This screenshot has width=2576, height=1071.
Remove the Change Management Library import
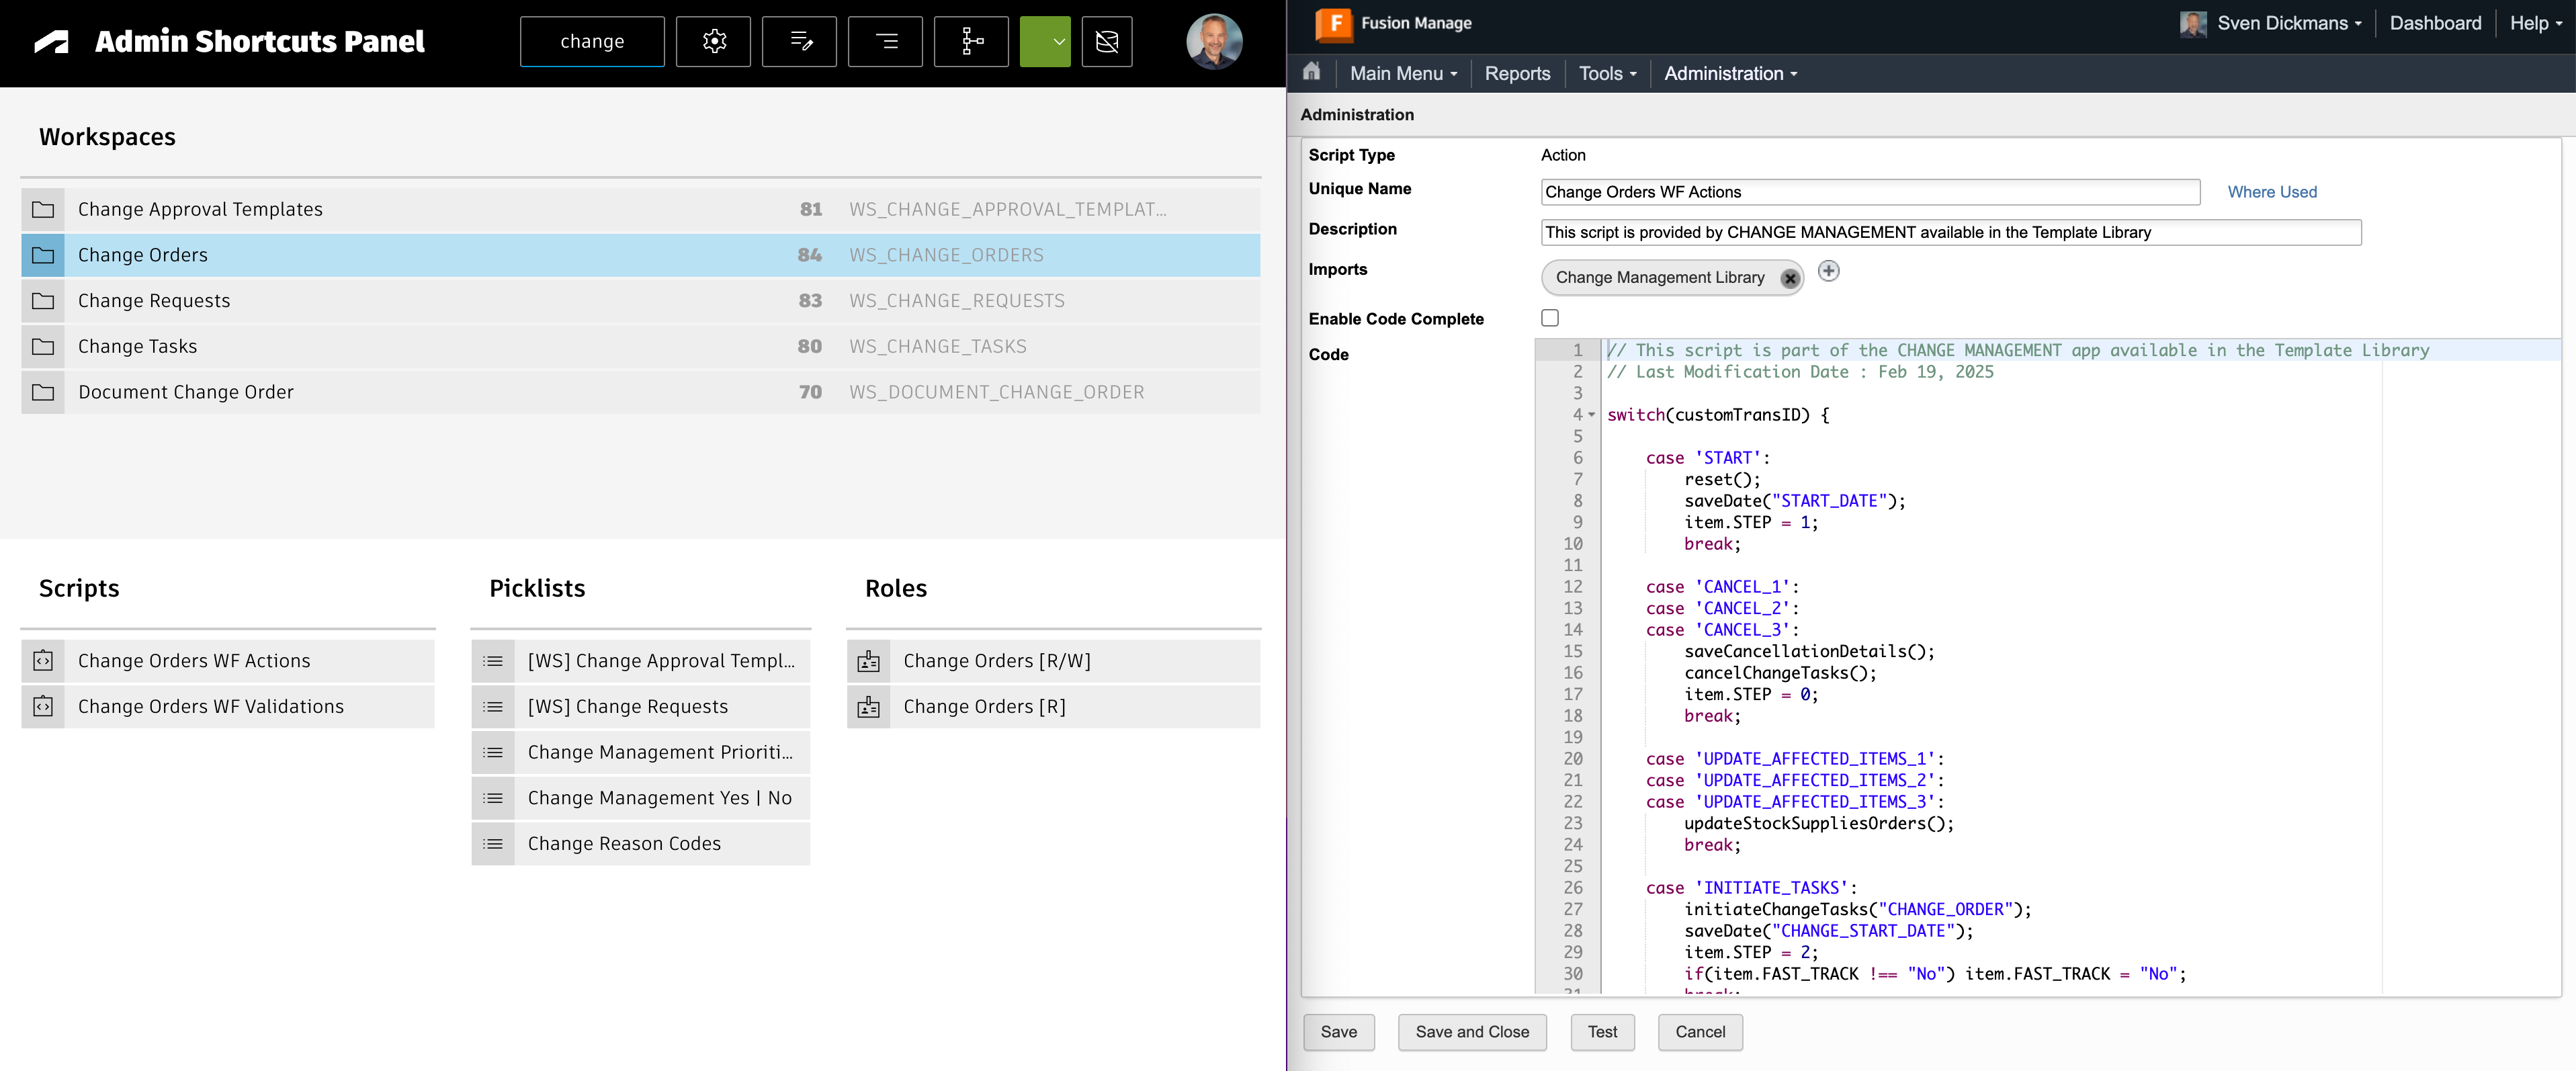pyautogui.click(x=1789, y=279)
